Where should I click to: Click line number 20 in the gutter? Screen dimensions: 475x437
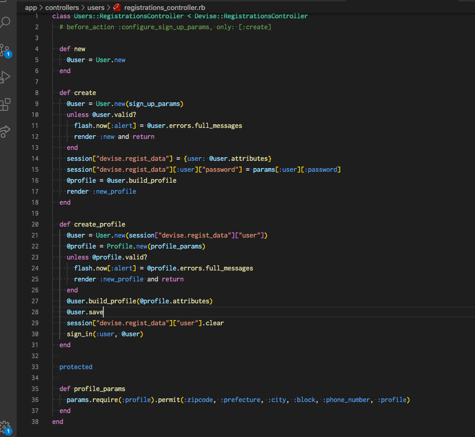tap(35, 225)
